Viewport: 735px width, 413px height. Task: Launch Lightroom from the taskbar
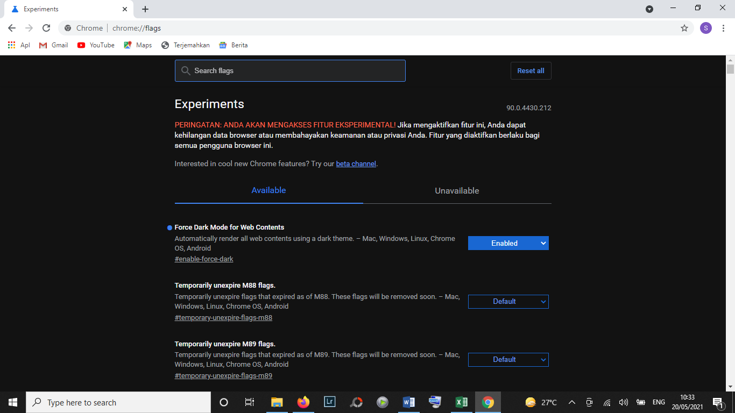click(x=330, y=402)
